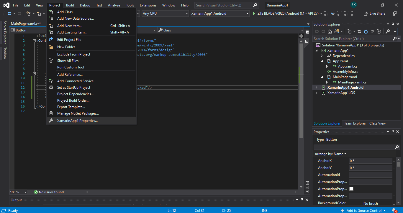Click the AutomationId property marker square
Image resolution: width=403 pixels, height=213 pixels.
point(394,175)
